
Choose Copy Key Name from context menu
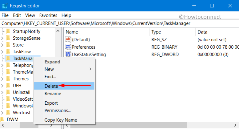click(64, 120)
